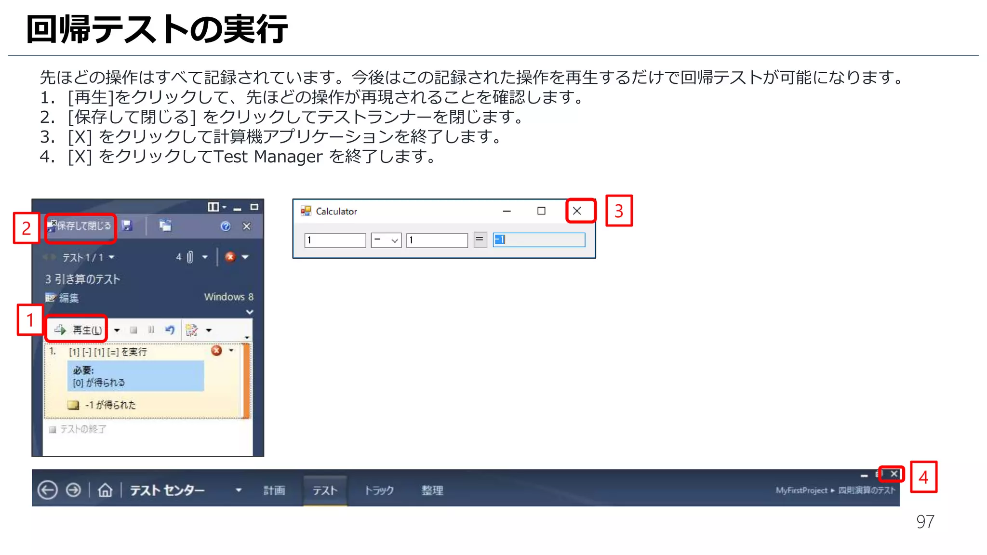
Task: Click the orange status bar beside step 1
Action: point(247,381)
